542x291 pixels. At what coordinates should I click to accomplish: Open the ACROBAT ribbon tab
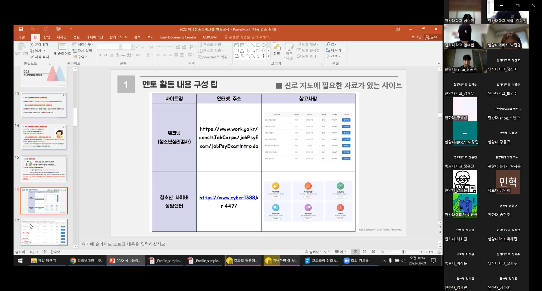(210, 37)
